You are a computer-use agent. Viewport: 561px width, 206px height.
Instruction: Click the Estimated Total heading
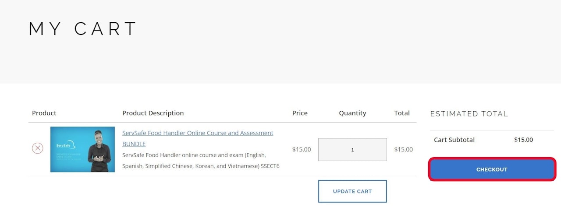pyautogui.click(x=469, y=114)
